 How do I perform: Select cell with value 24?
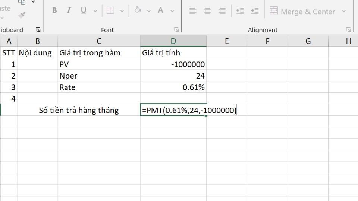coord(173,76)
